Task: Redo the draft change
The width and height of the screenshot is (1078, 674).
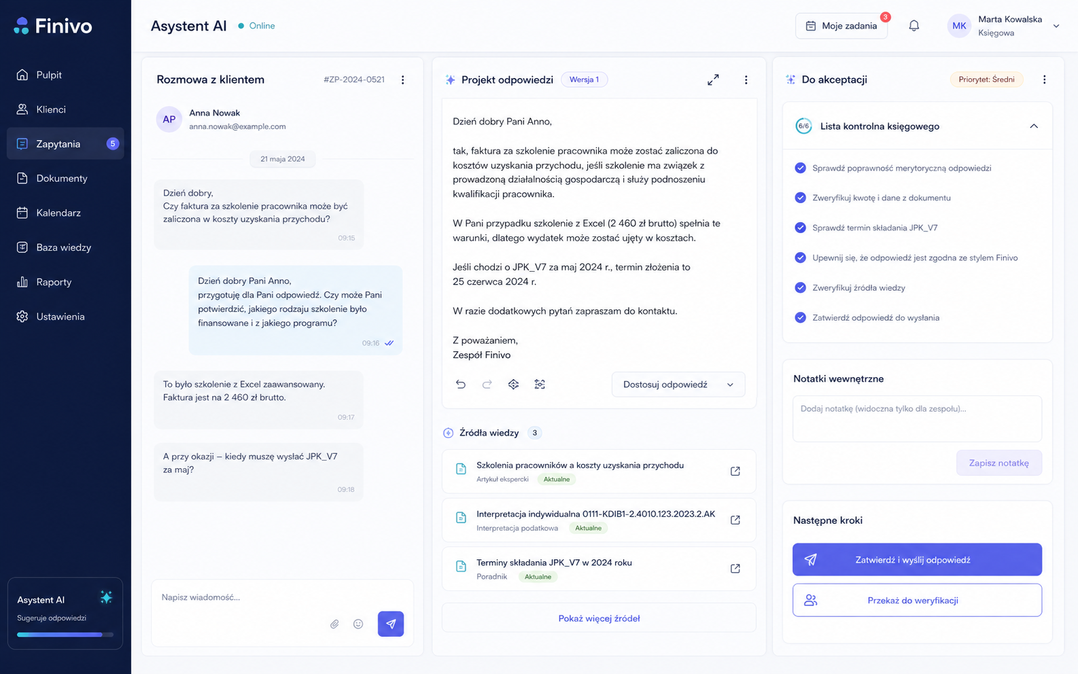Action: [487, 385]
